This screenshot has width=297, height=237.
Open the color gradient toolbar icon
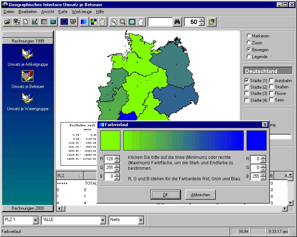tap(84, 22)
